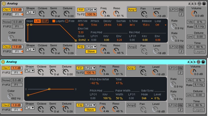Click the bottom Analog device activator icon

(3, 62)
